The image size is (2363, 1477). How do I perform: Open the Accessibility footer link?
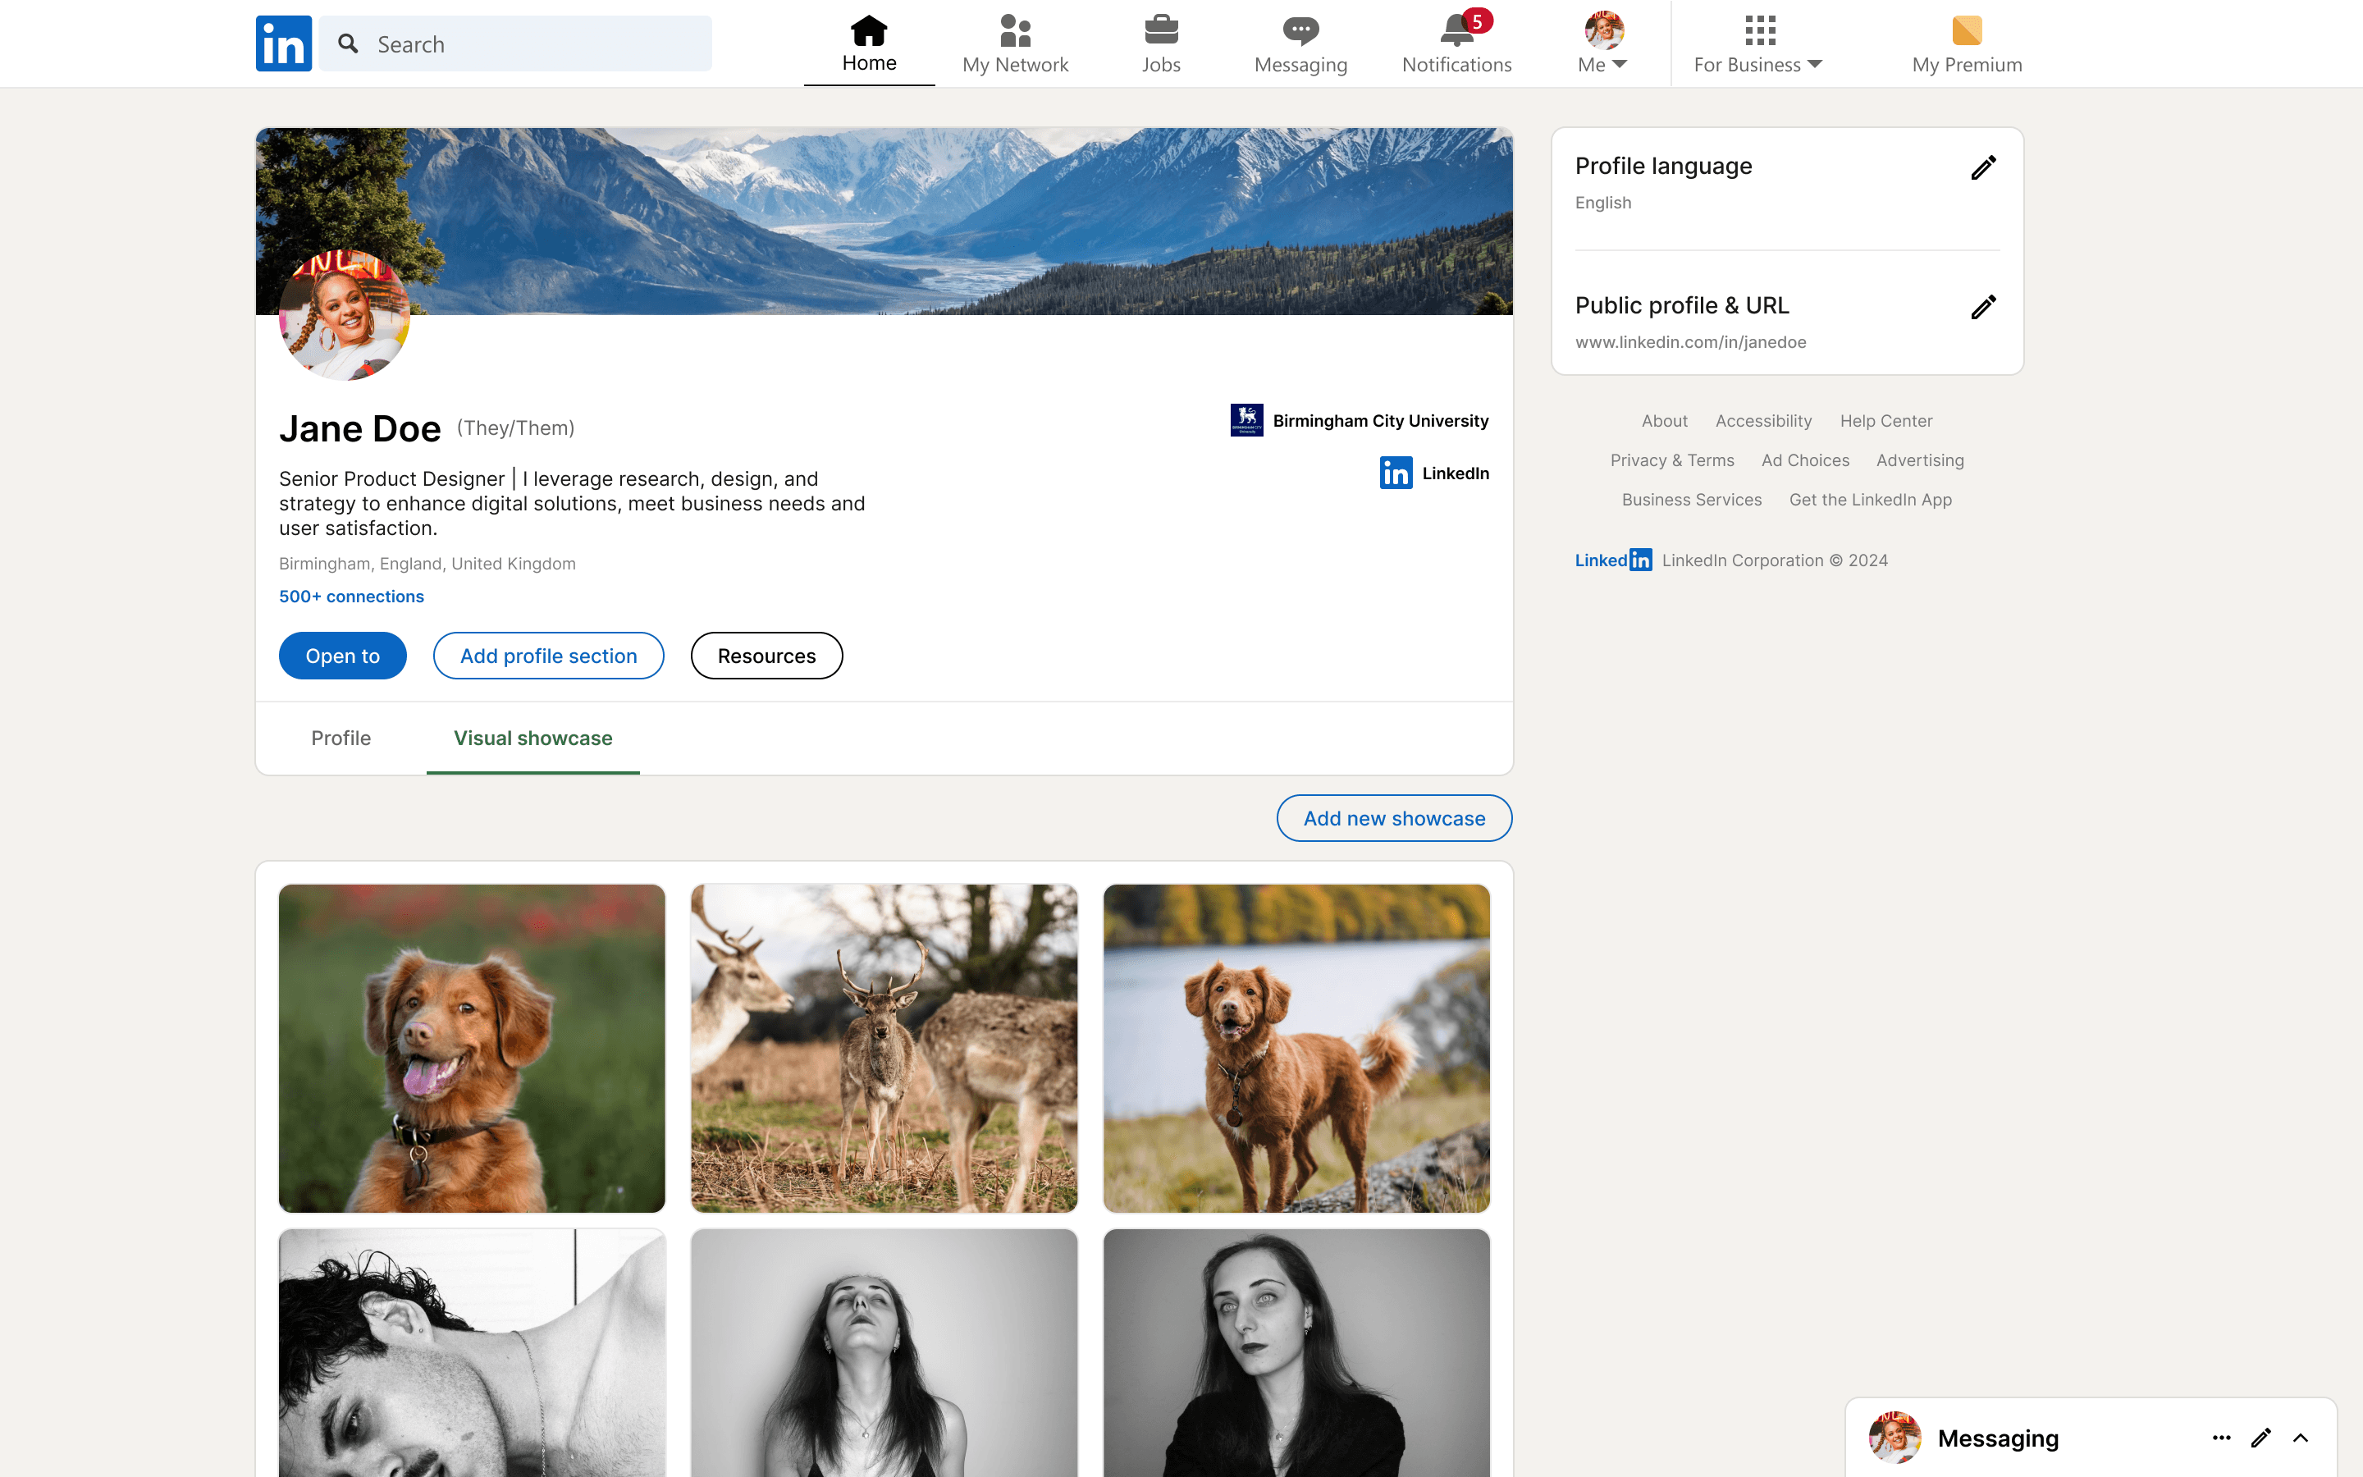click(x=1763, y=421)
